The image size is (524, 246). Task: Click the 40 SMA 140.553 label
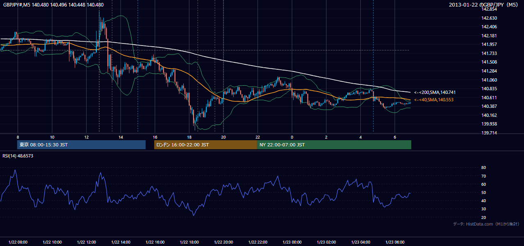434,100
